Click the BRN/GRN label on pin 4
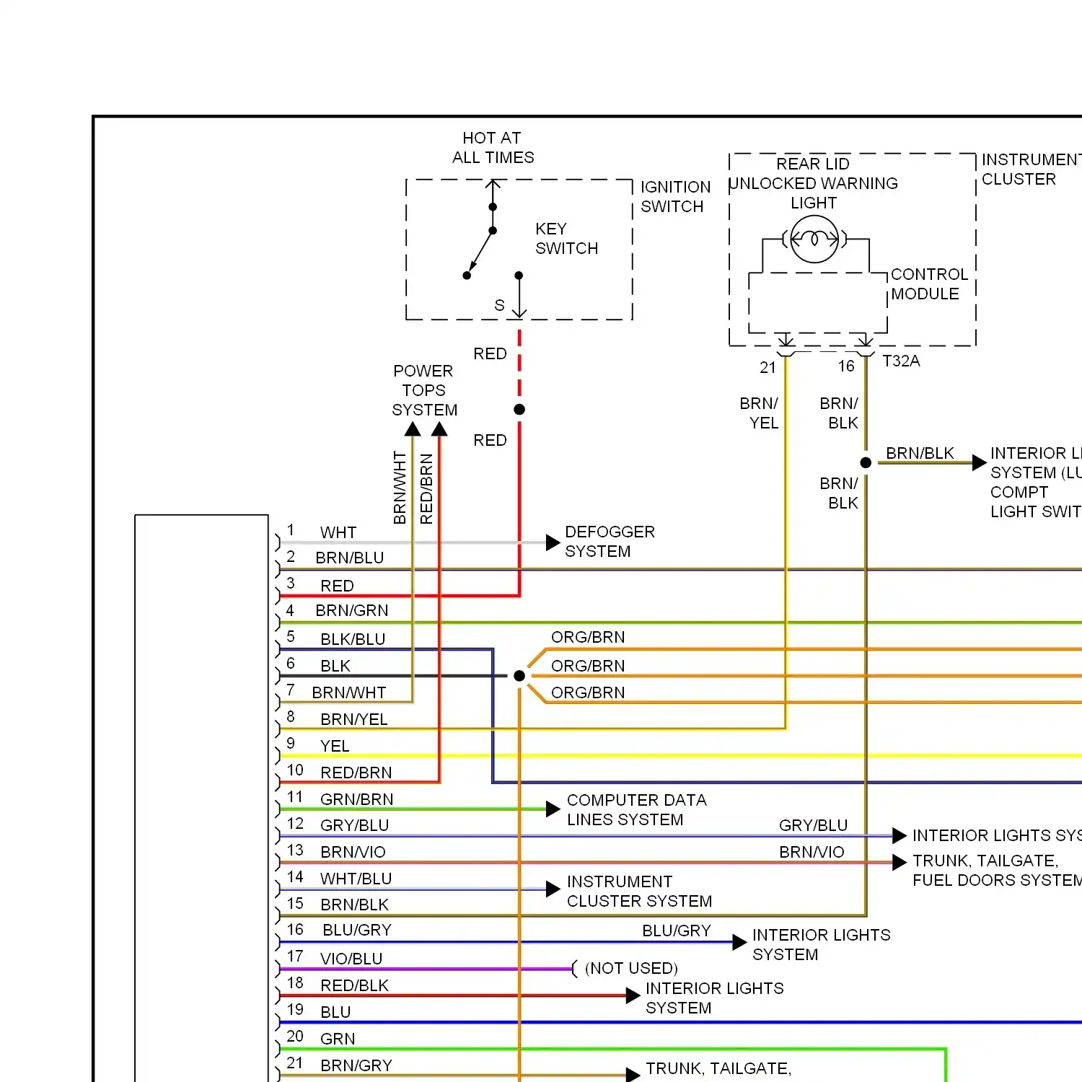 (x=352, y=610)
